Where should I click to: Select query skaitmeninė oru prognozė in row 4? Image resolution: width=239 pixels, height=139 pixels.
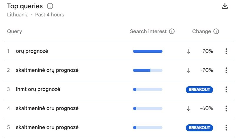47,108
